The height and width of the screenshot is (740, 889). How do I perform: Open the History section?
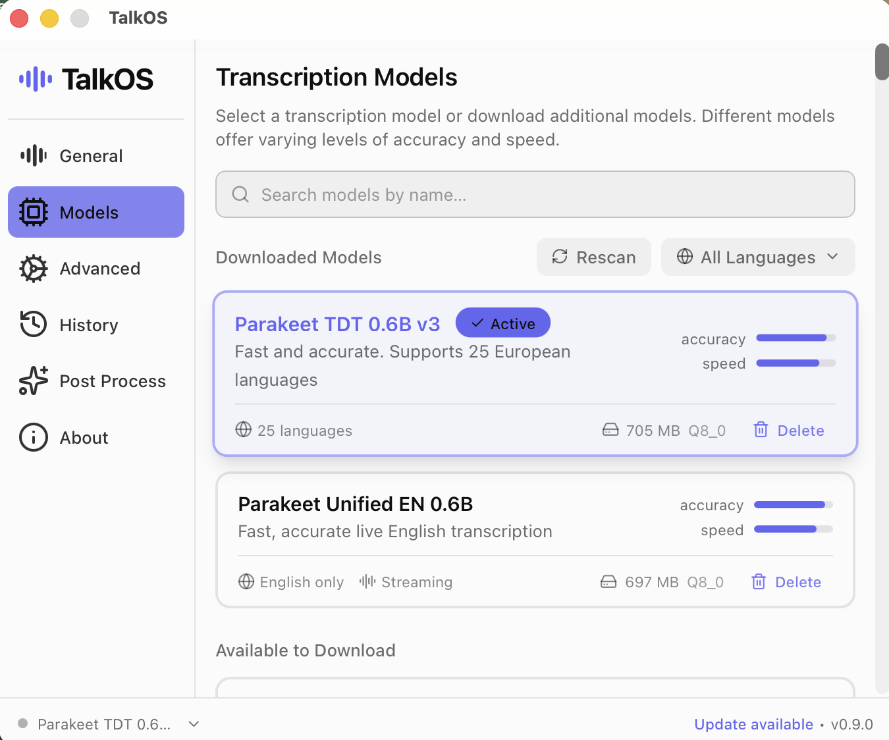pos(96,325)
